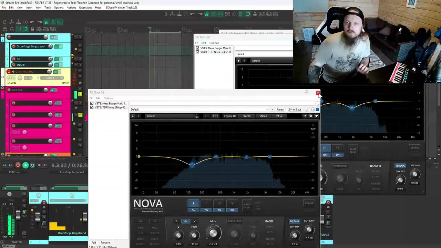The width and height of the screenshot is (441, 248).
Task: Click the 2/4 in 2 out routing button
Action: pyautogui.click(x=294, y=110)
